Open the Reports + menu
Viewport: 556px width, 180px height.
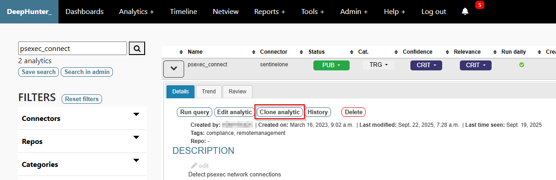pos(270,12)
